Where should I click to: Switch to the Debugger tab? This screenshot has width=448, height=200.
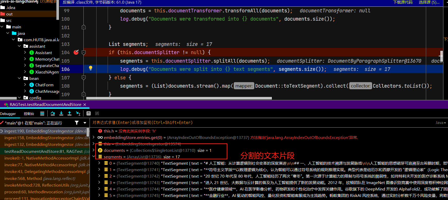click(8, 114)
